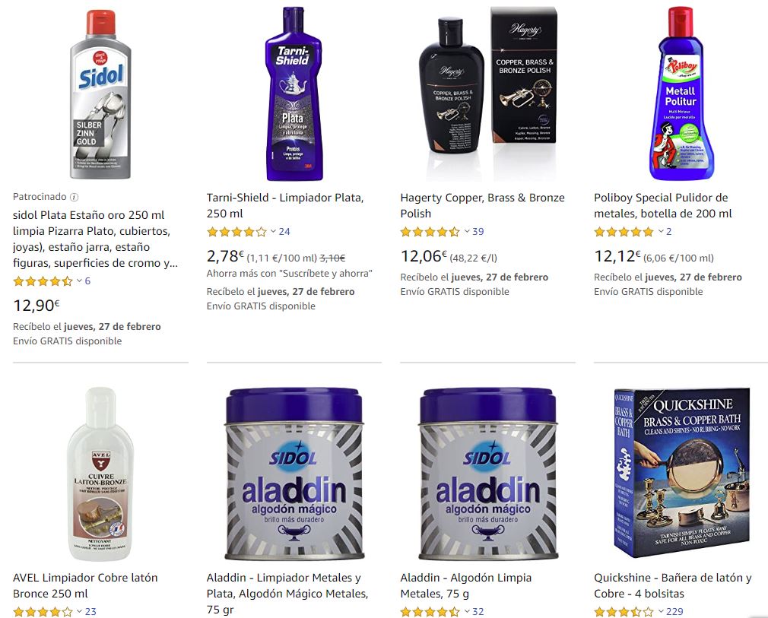Viewport: 768px width, 618px height.
Task: Expand rating dropdown next to 24 reviews
Action: click(273, 232)
